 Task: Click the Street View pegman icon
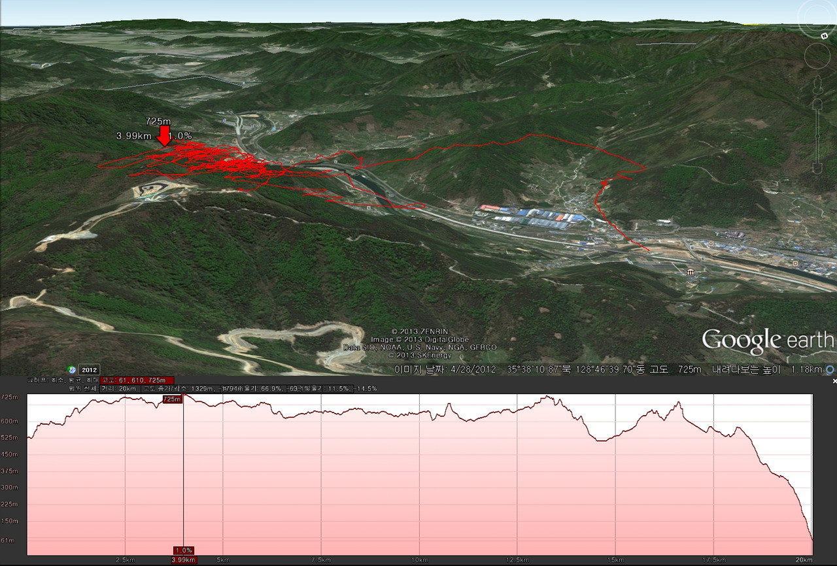pyautogui.click(x=818, y=85)
